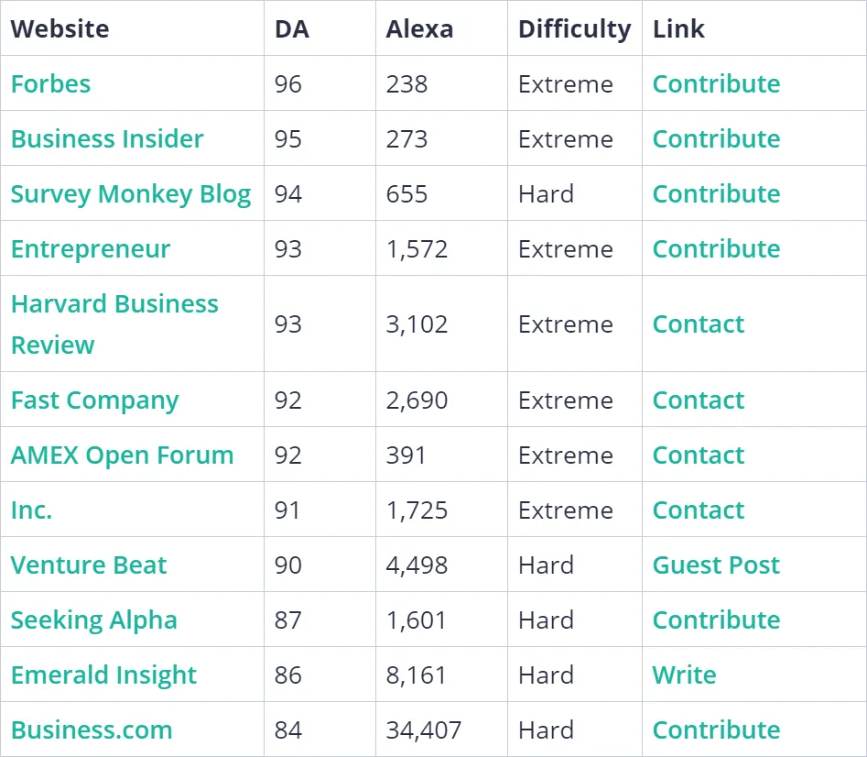Open Harvard Business Review link
867x757 pixels.
point(114,304)
